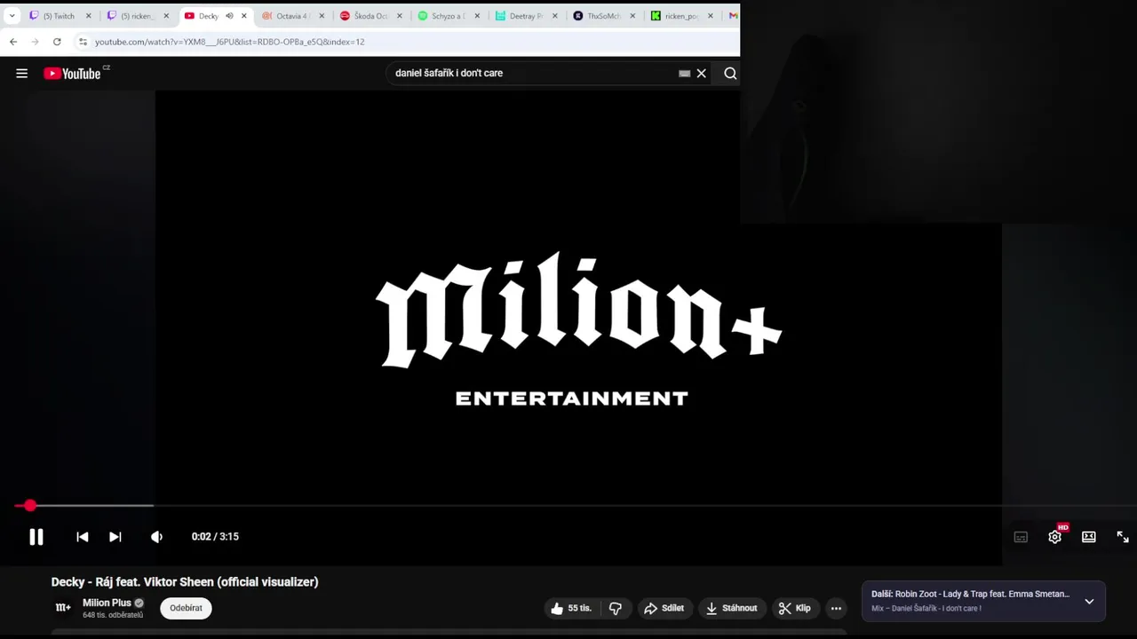Open the YouTube hamburger guide menu
The width and height of the screenshot is (1137, 639).
[x=21, y=74]
